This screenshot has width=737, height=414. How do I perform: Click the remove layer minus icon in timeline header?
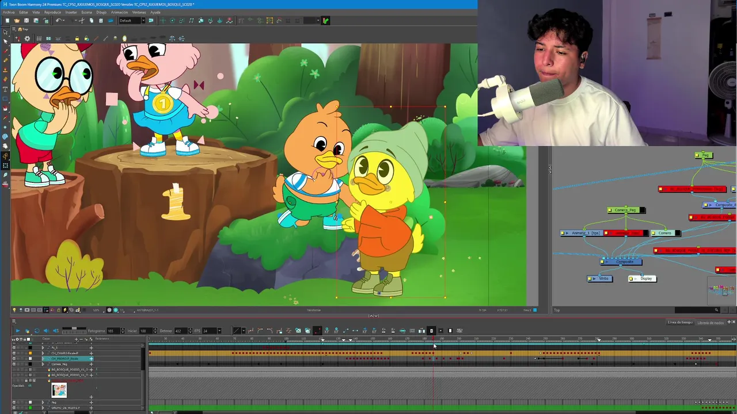click(x=81, y=339)
